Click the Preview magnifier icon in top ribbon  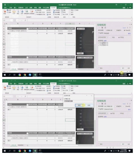[x=18, y=11]
